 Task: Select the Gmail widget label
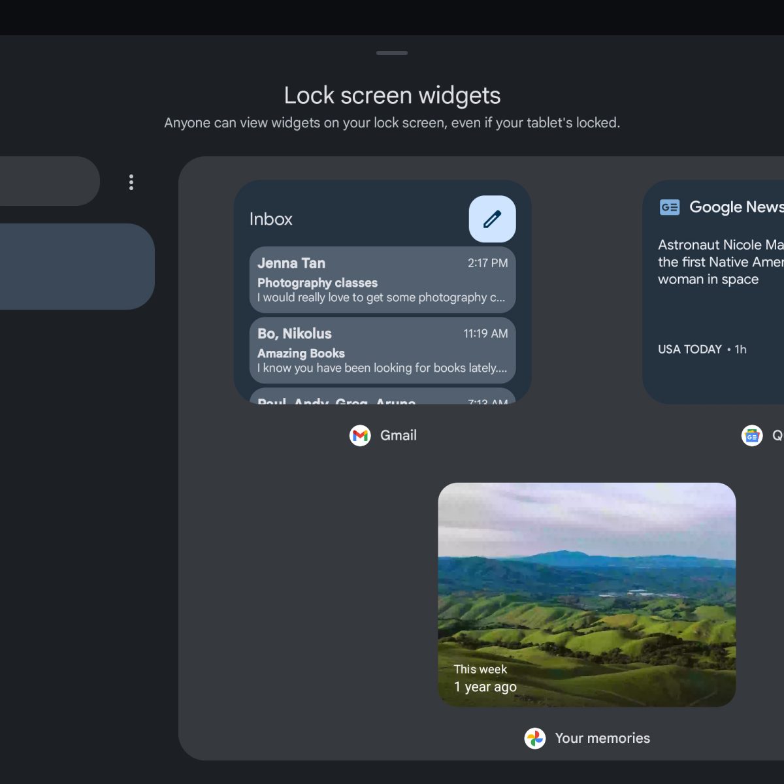398,435
